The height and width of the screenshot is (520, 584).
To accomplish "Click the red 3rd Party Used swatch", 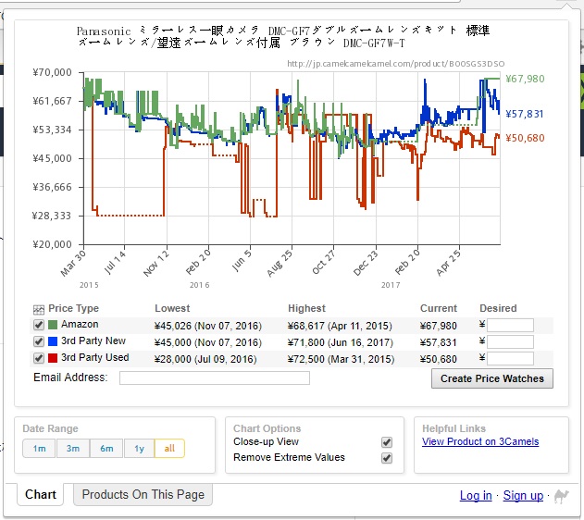I will coord(53,358).
